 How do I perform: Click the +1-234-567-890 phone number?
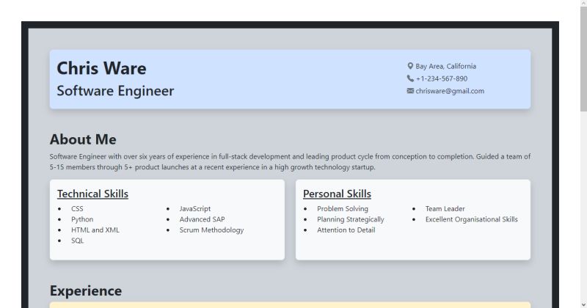pos(442,78)
